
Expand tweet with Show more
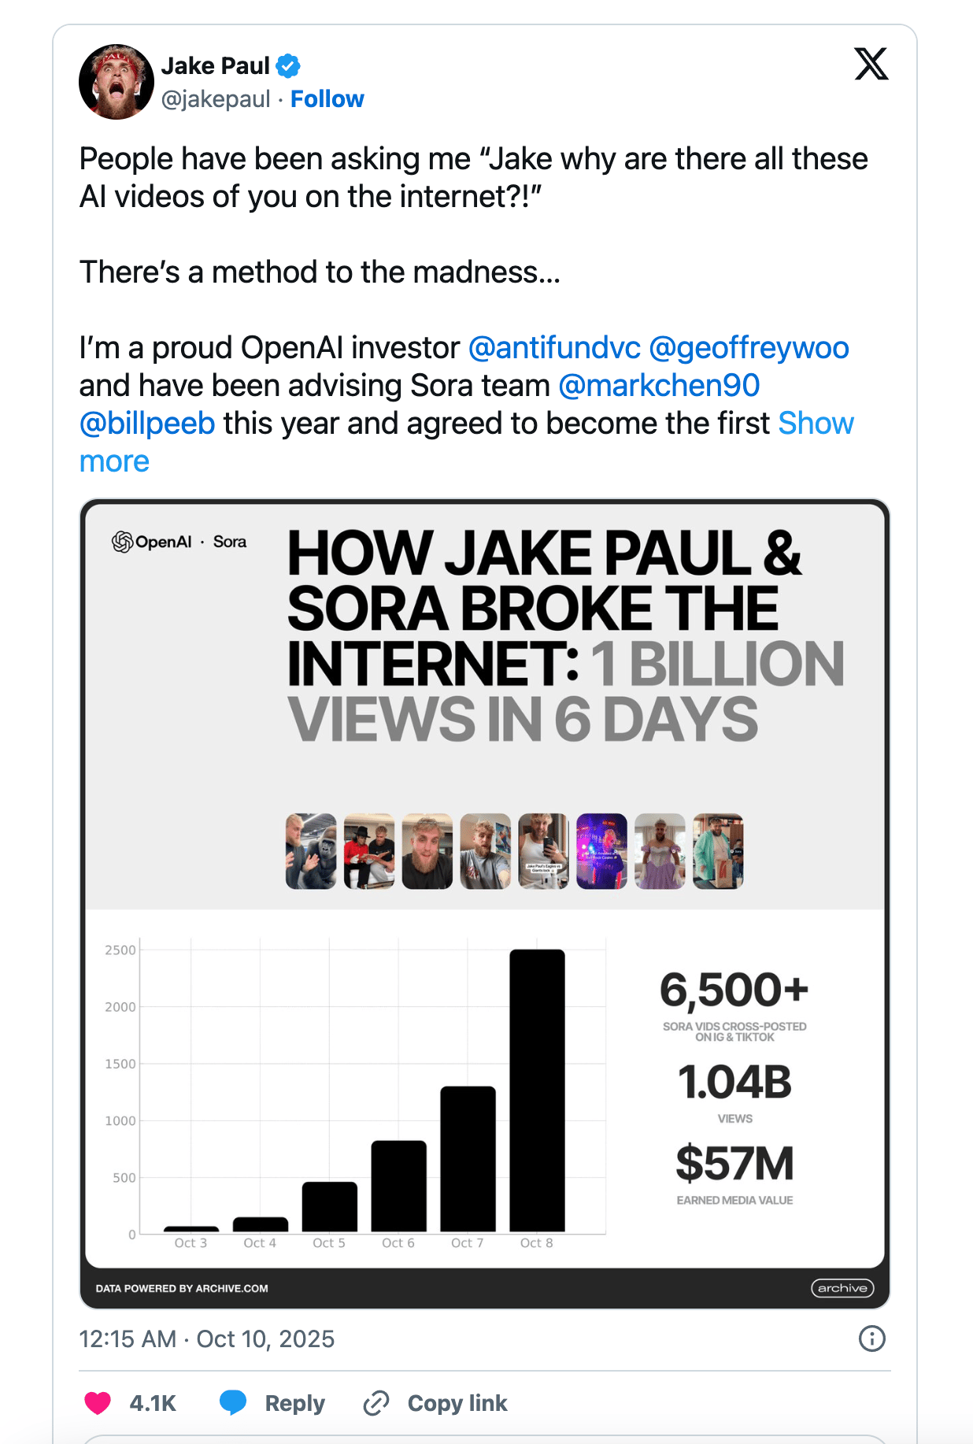click(x=816, y=424)
